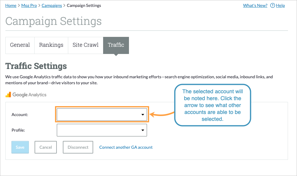This screenshot has width=297, height=176.
Task: Click inside the empty Account field
Action: click(x=96, y=114)
